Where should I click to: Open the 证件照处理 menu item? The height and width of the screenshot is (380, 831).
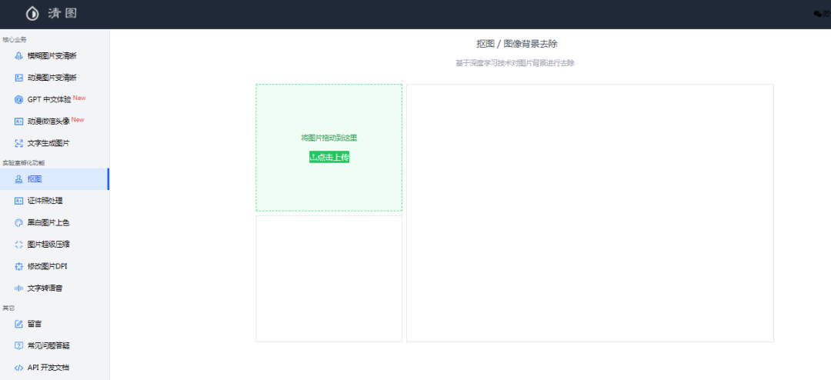click(45, 201)
